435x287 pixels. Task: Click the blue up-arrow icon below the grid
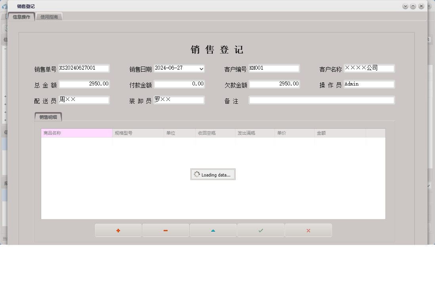click(213, 230)
